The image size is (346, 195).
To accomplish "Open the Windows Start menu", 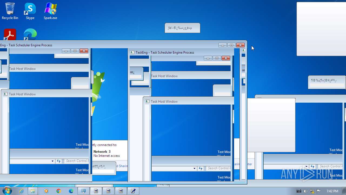I will [x=7, y=191].
